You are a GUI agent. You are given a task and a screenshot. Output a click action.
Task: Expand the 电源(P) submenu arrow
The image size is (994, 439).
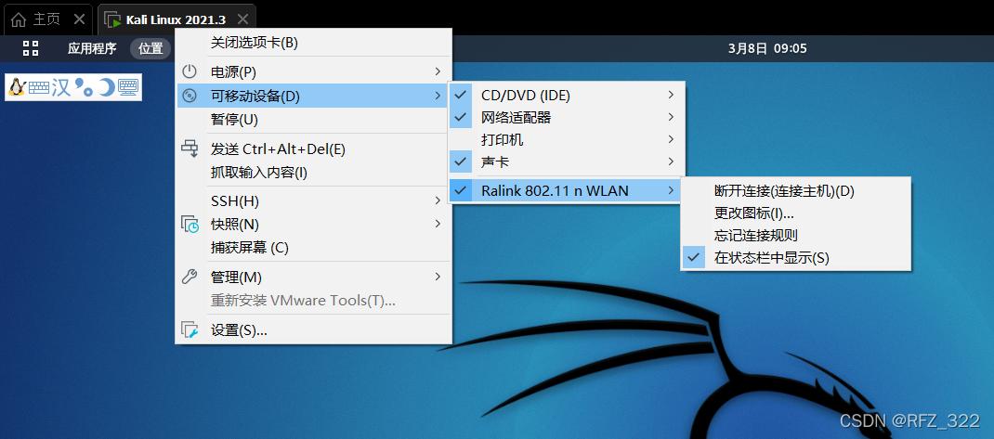click(438, 71)
